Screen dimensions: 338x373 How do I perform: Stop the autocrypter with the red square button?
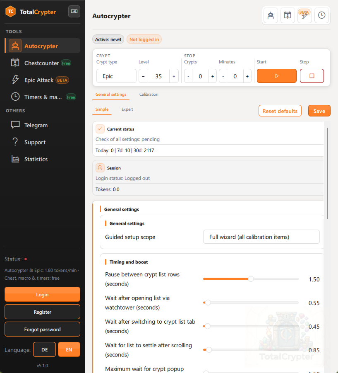[312, 76]
